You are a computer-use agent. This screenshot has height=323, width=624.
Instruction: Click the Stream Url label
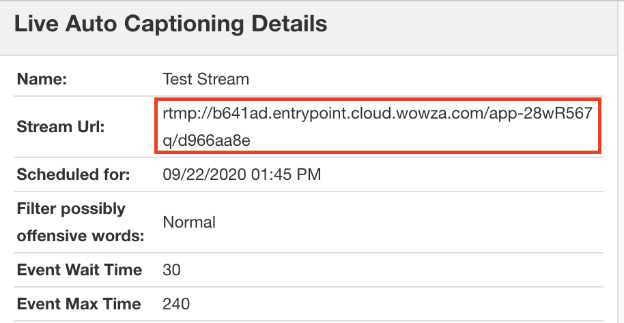pos(60,127)
